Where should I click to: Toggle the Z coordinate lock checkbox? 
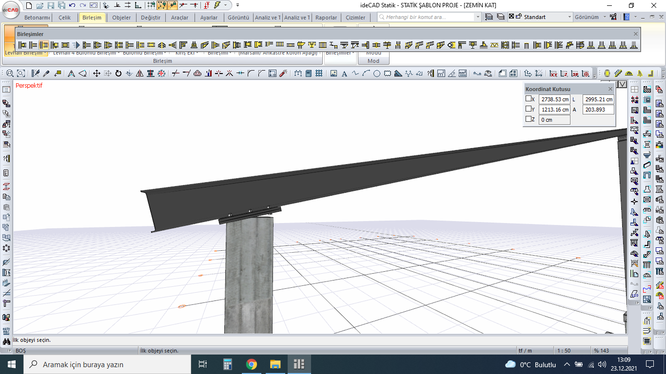529,119
